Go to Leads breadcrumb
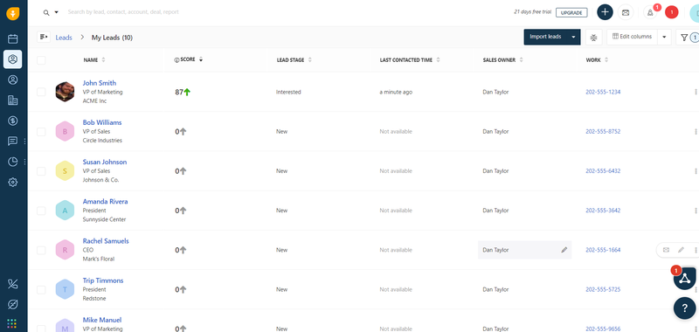Screen dimensions: 699x332 (64, 38)
